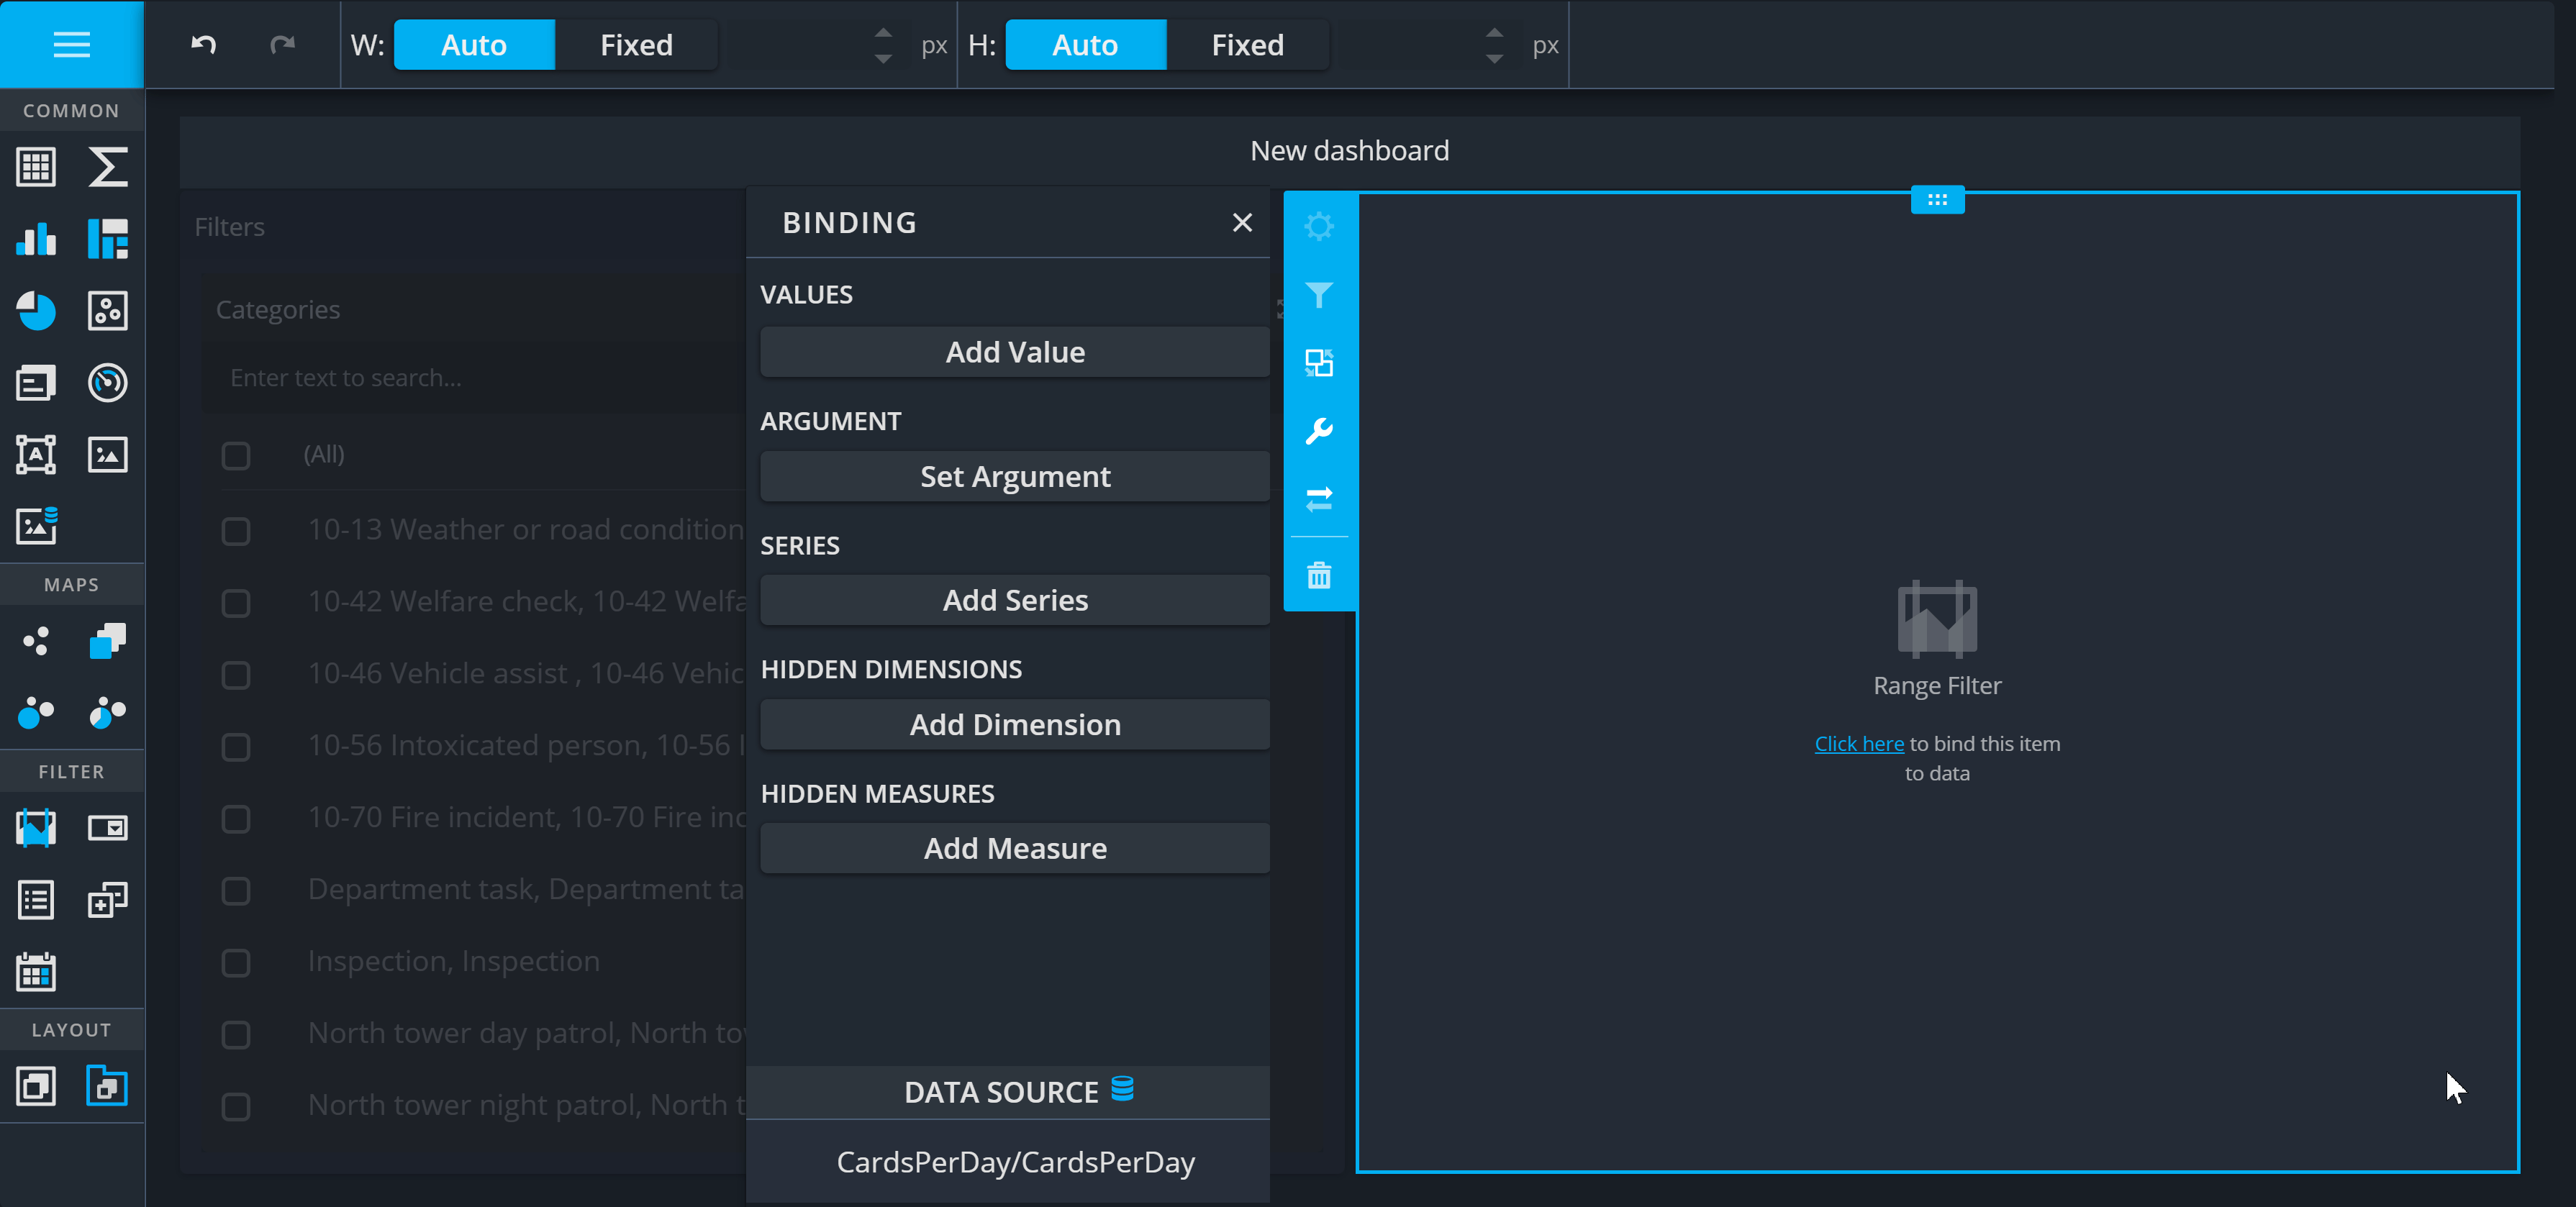2576x1207 pixels.
Task: Set width mode to Fixed
Action: (636, 45)
